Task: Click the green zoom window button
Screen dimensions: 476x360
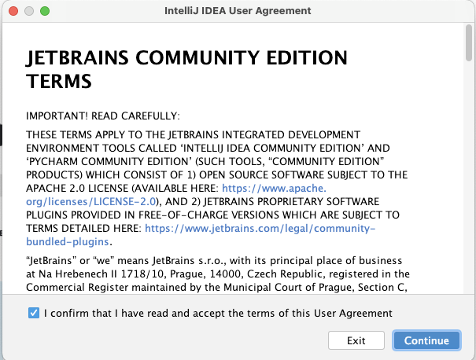Action: [45, 11]
